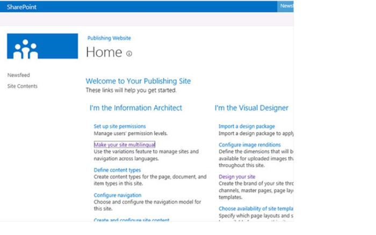
Task: Open Site Contents in left navigation
Action: (23, 86)
